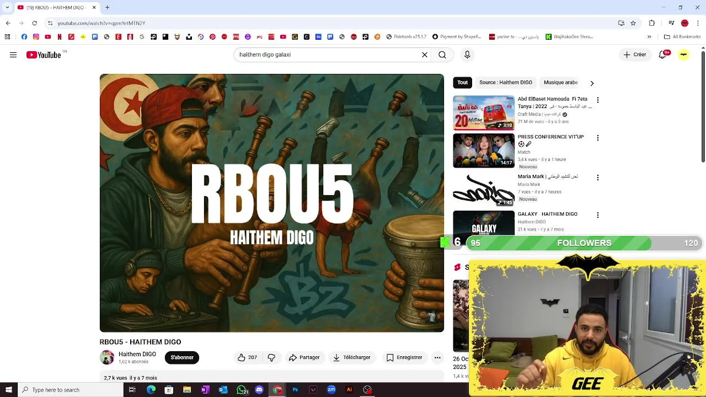
Task: Open Discord from taskbar
Action: pyautogui.click(x=259, y=390)
